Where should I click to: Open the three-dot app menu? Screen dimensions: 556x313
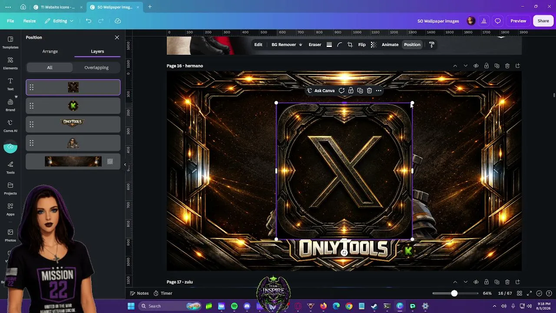(8, 7)
